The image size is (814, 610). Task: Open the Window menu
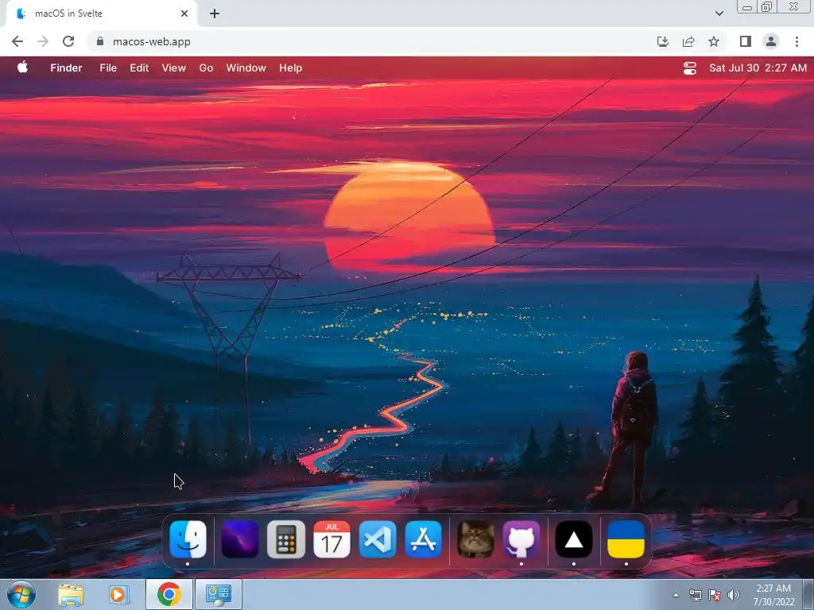coord(246,68)
